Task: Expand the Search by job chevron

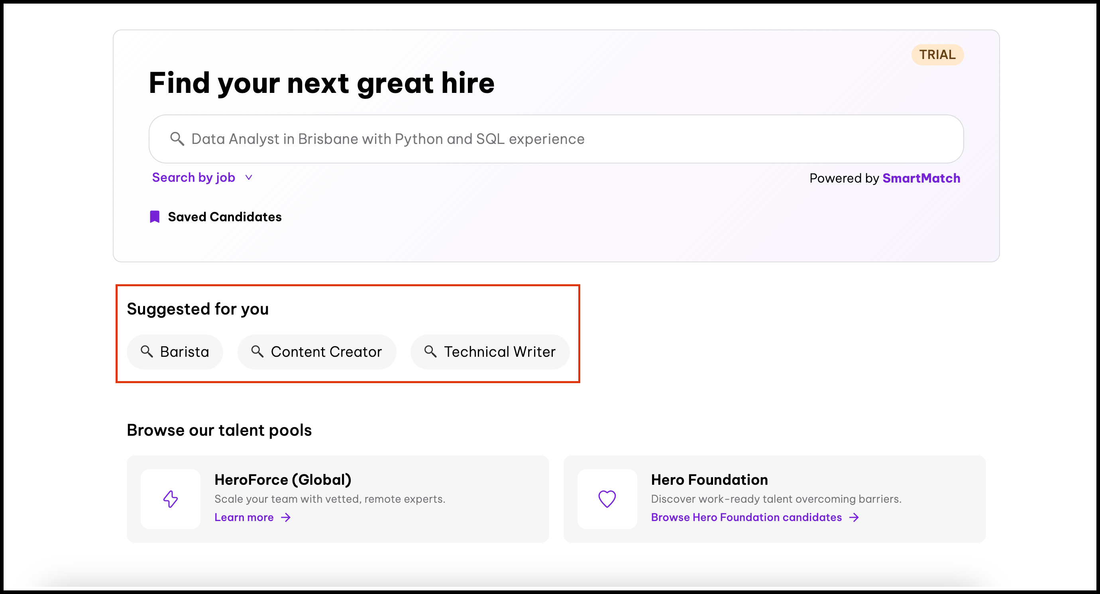Action: pyautogui.click(x=249, y=178)
